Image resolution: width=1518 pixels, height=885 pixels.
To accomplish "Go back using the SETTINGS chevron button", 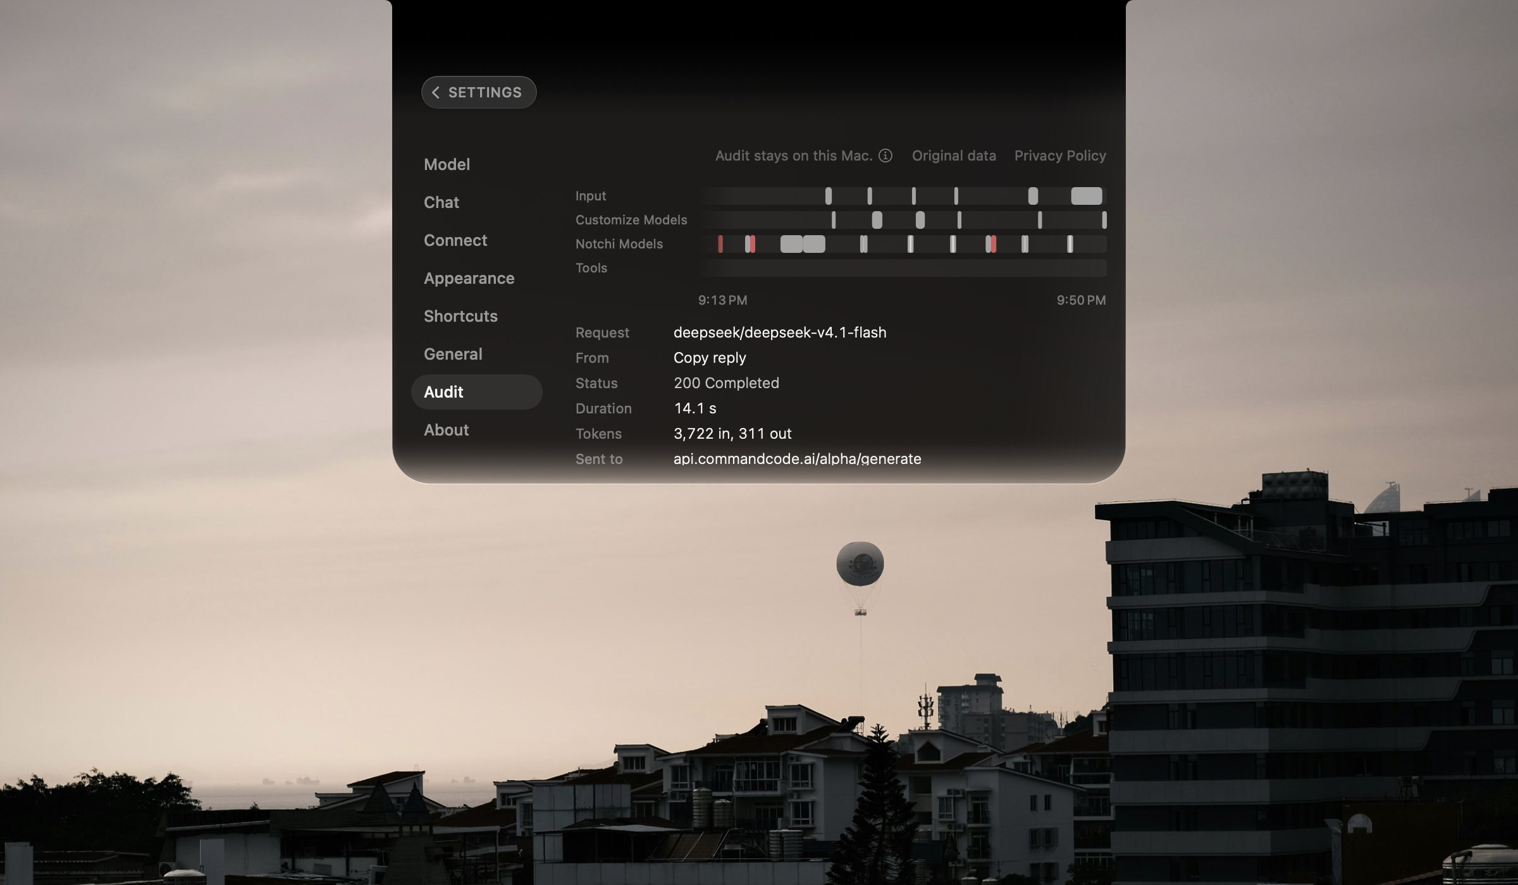I will point(479,92).
